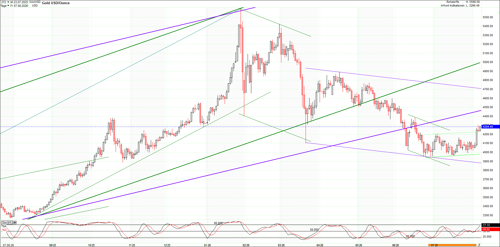
Task: Click the XAUUSD symbol field
Action: point(35,2)
